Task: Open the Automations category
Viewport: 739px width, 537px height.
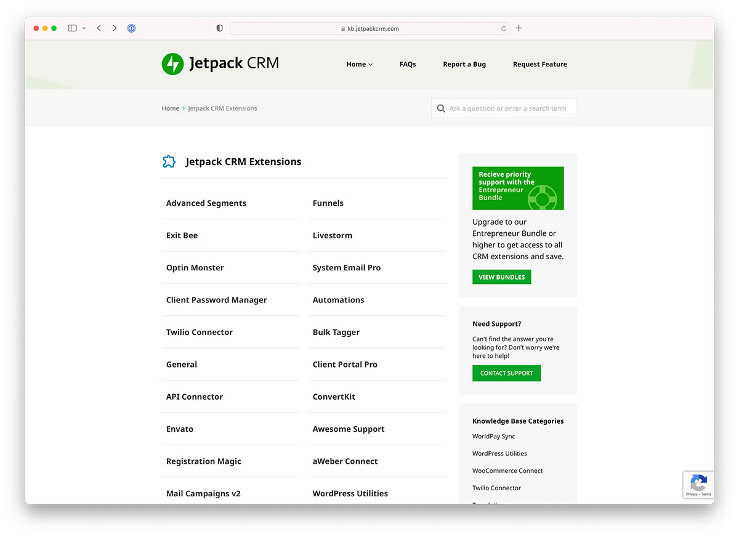Action: click(339, 300)
